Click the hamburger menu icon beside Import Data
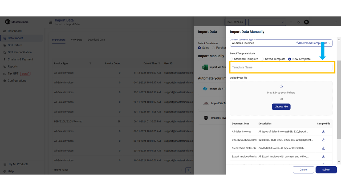 50,22
